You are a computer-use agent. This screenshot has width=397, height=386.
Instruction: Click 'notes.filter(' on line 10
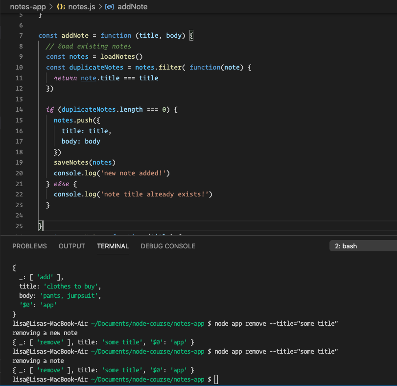160,68
